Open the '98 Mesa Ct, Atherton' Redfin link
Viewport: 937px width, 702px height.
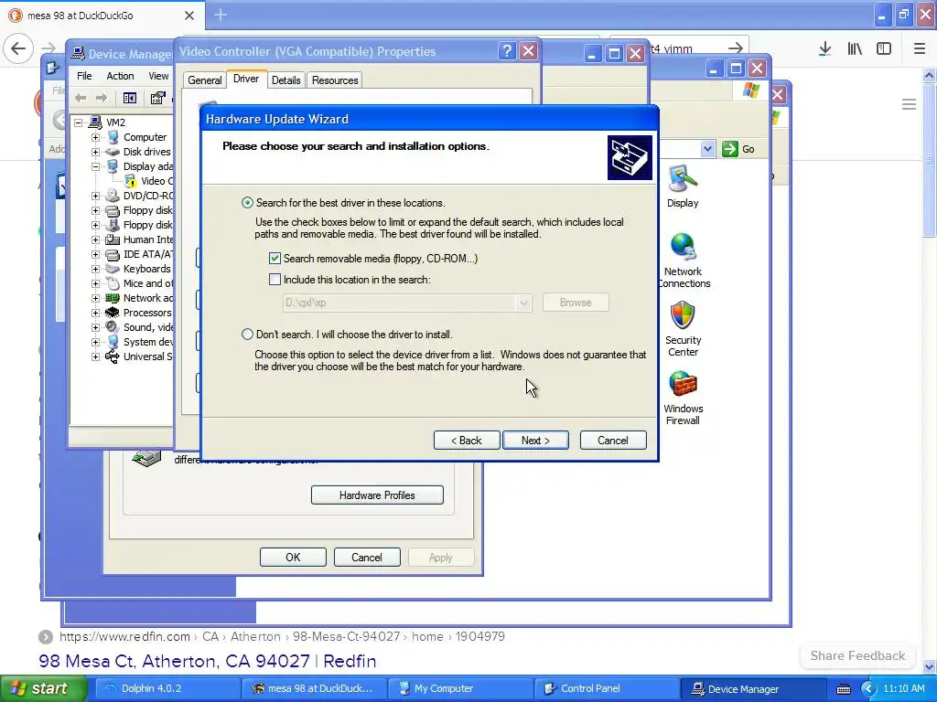(x=208, y=661)
